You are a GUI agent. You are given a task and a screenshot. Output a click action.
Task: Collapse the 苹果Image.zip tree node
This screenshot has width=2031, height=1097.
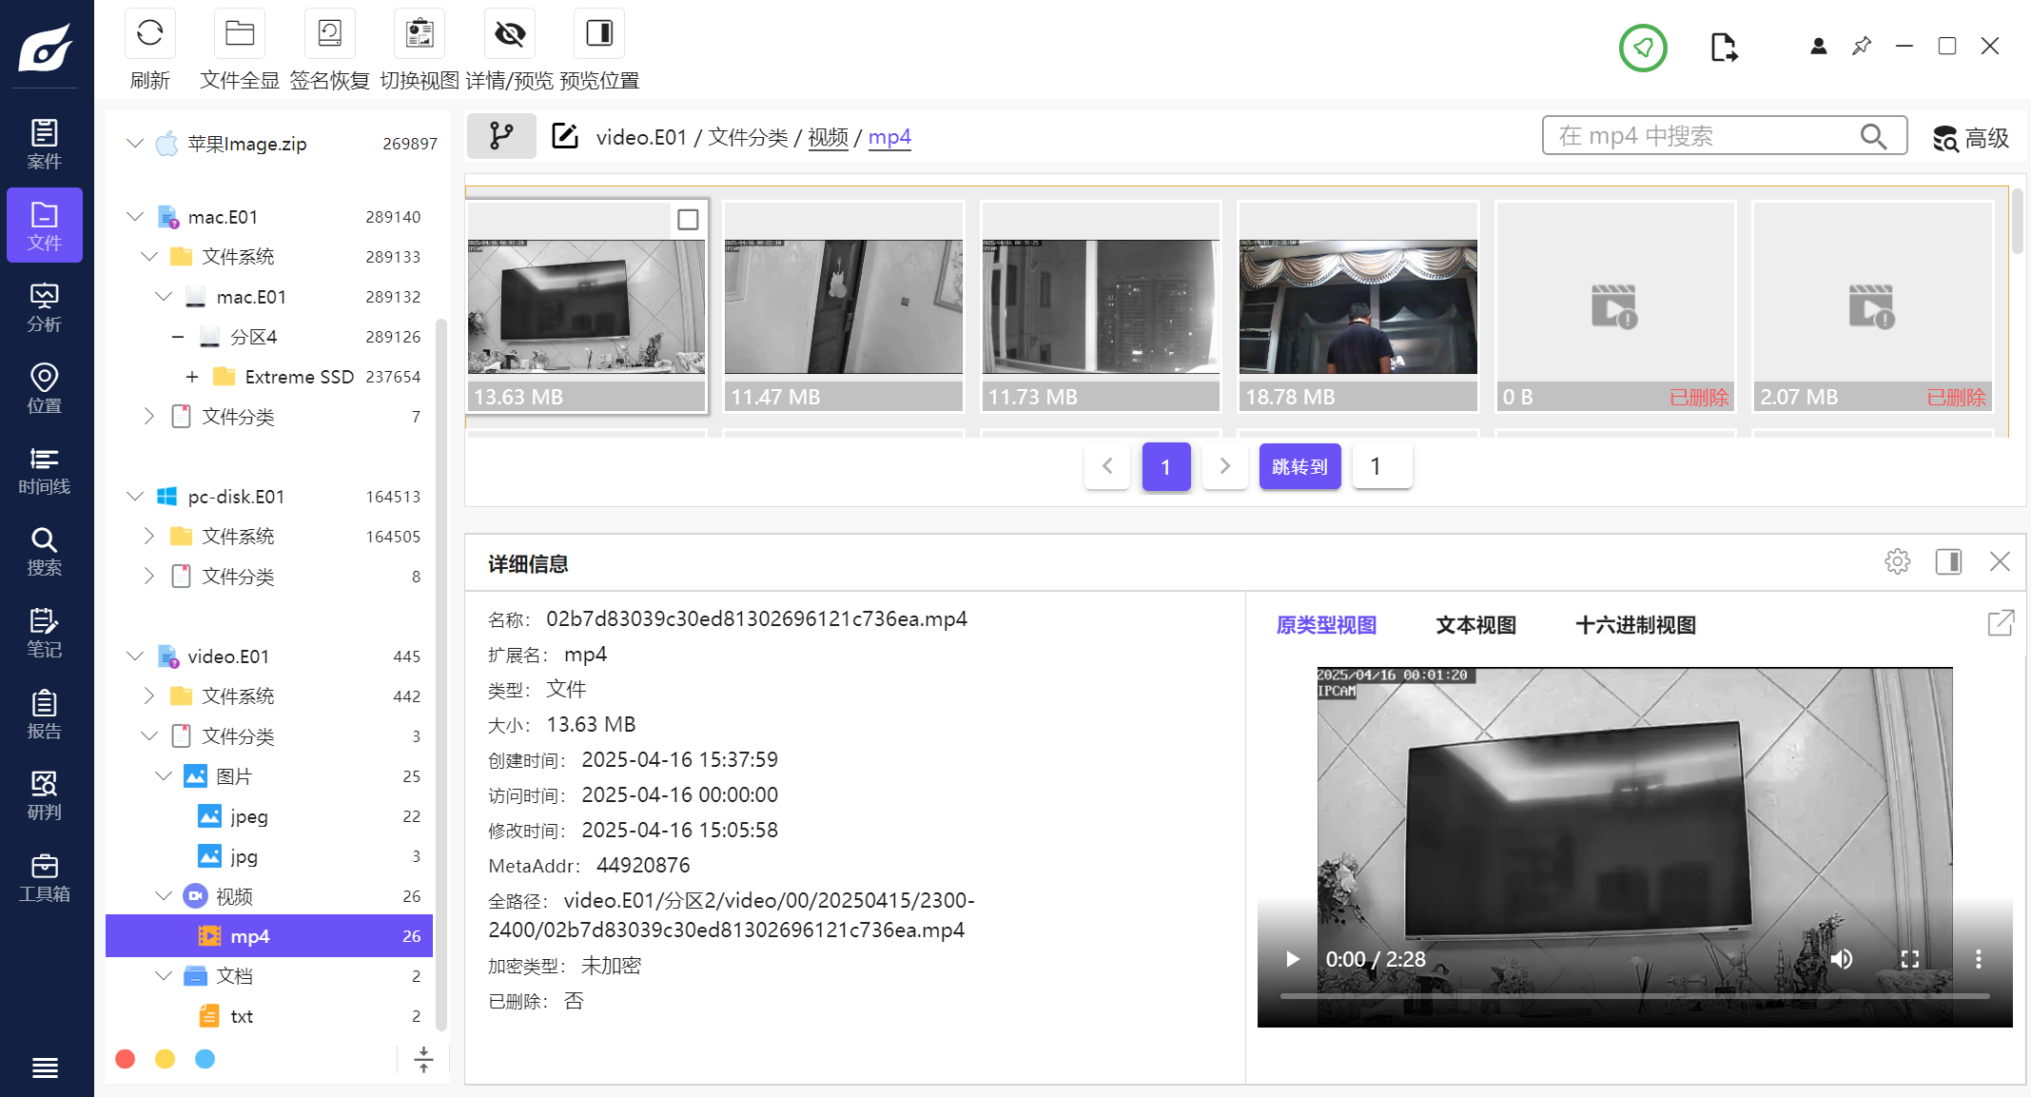(x=135, y=144)
